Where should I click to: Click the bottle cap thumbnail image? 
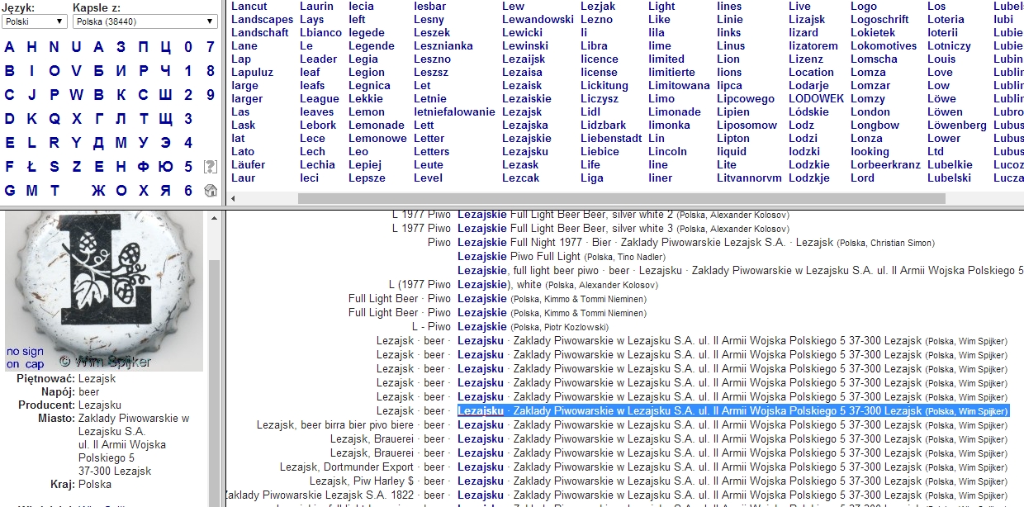pyautogui.click(x=103, y=291)
